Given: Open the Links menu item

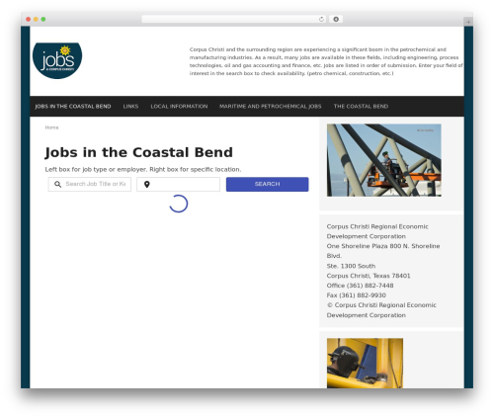Looking at the screenshot, I should click(x=130, y=107).
